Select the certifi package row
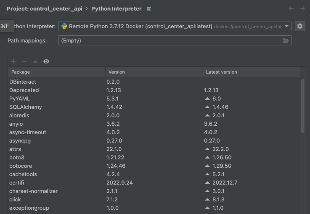The height and width of the screenshot is (214, 310). coord(154,182)
